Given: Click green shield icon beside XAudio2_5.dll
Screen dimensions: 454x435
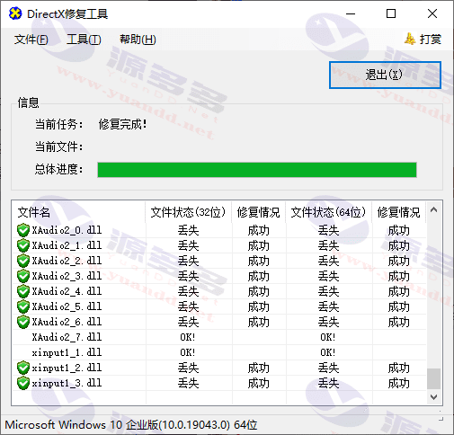Looking at the screenshot, I should 23,306.
